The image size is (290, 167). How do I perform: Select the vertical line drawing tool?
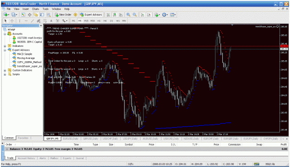(x=19, y=21)
